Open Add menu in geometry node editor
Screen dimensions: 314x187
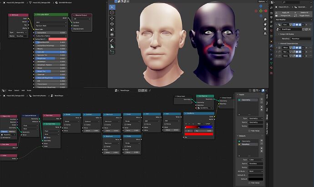pos(23,90)
